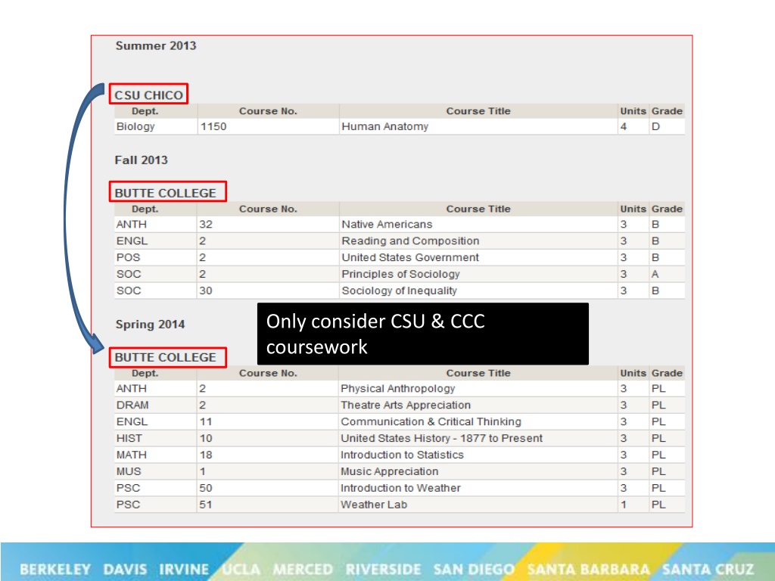Image resolution: width=775 pixels, height=581 pixels.
Task: Click UCLA in the campus footer
Action: (x=241, y=569)
